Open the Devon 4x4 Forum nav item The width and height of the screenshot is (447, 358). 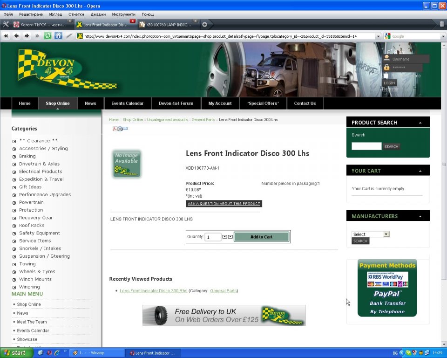pos(176,103)
